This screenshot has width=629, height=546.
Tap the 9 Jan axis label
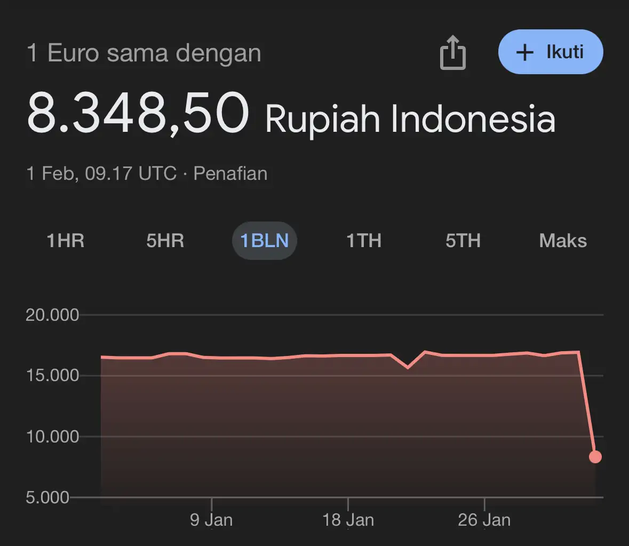[x=212, y=519]
